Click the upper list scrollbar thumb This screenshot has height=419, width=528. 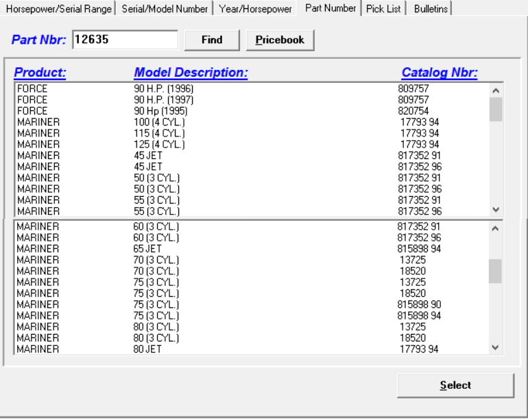496,109
